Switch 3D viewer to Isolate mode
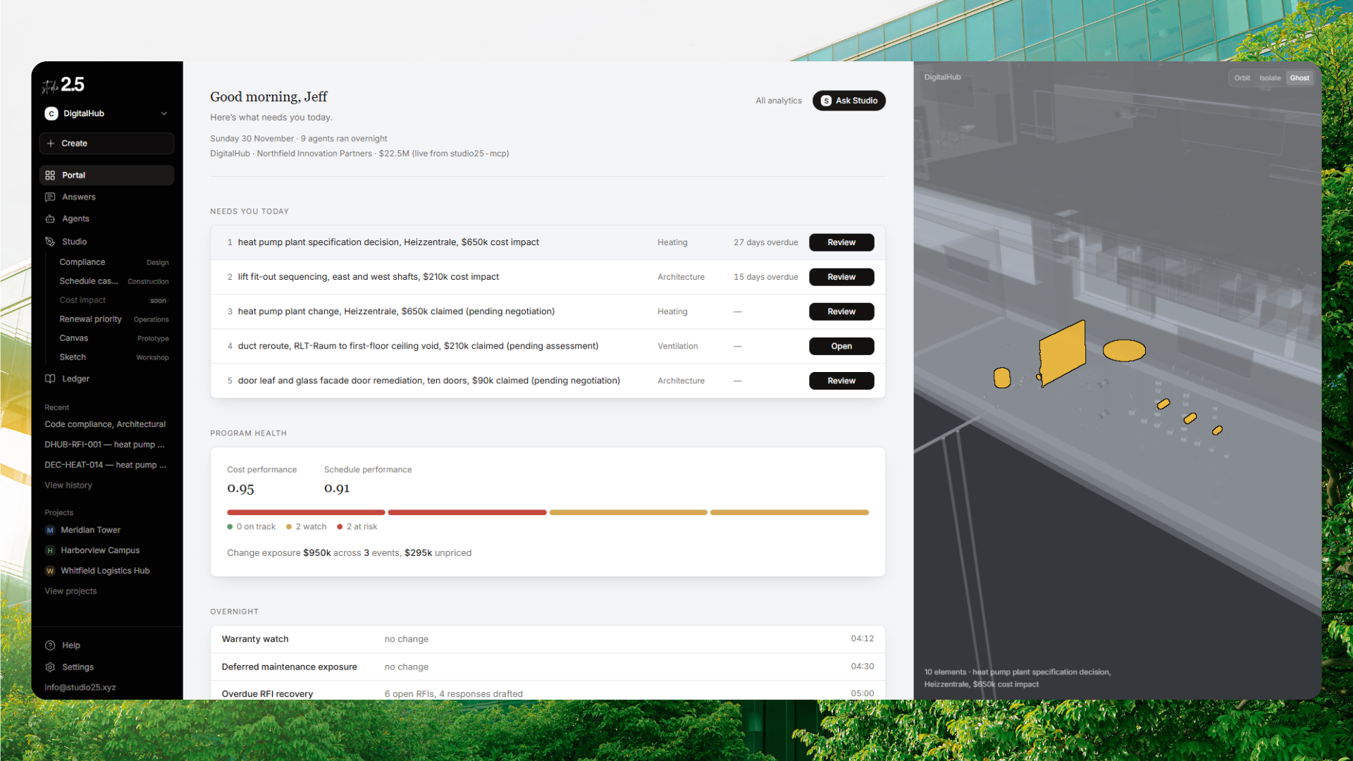Viewport: 1353px width, 761px height. tap(1270, 78)
